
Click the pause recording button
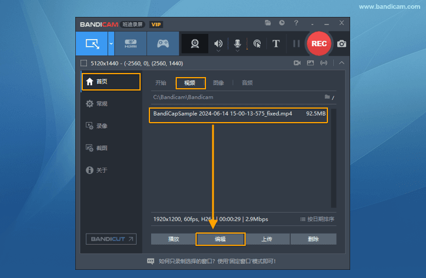[296, 44]
